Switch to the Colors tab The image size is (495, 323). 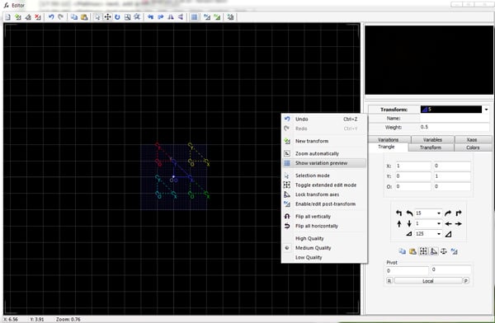(x=473, y=147)
